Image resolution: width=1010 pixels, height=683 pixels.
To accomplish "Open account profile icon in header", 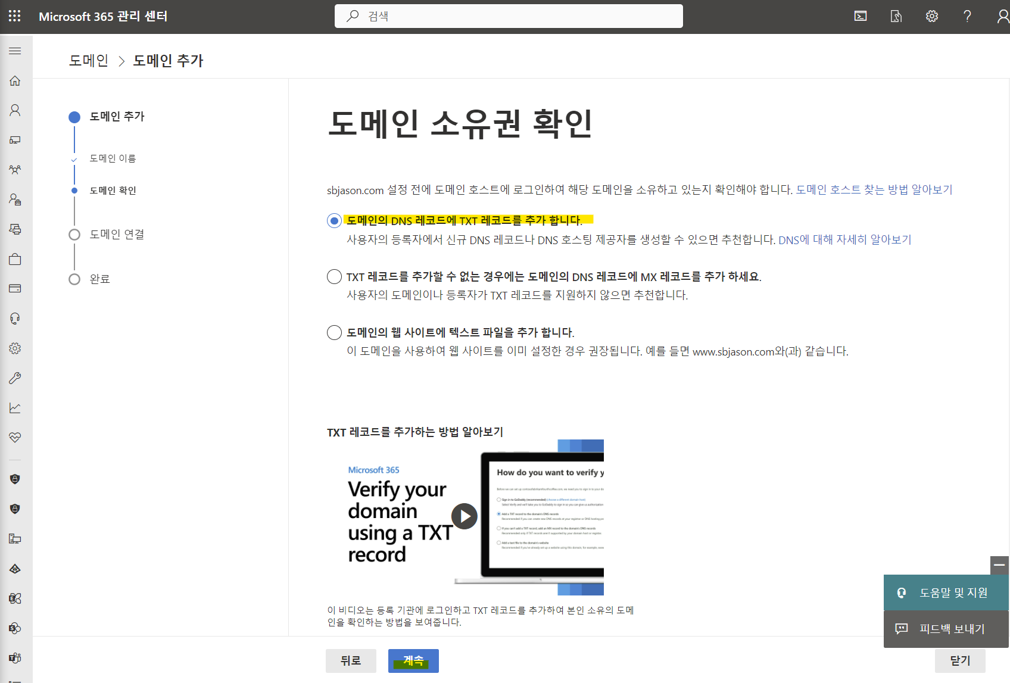I will point(1003,16).
